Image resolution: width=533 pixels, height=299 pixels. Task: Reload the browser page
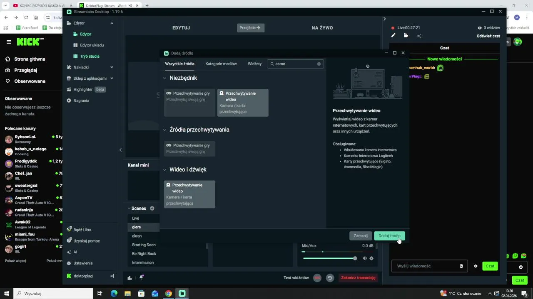(x=26, y=17)
